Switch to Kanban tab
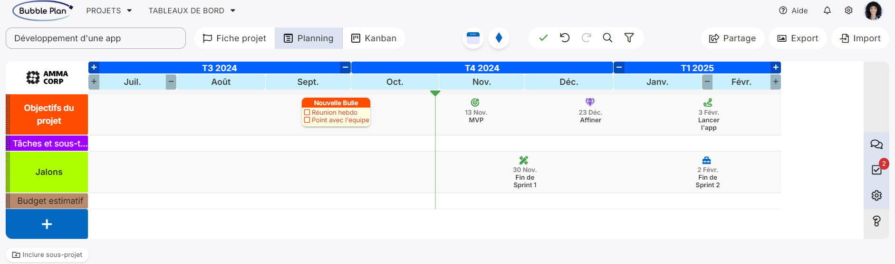The image size is (895, 264). (x=374, y=38)
